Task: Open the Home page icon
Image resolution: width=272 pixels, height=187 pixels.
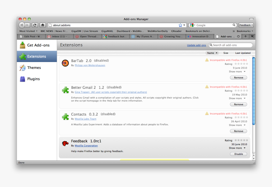Action: click(43, 25)
